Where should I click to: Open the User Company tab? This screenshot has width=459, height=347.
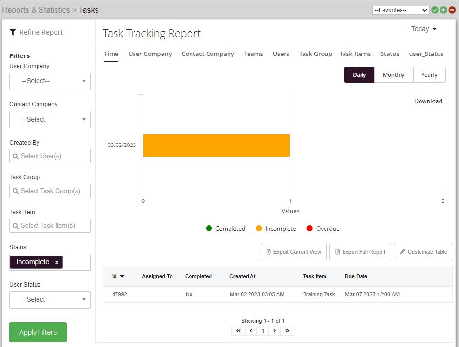[x=150, y=54]
